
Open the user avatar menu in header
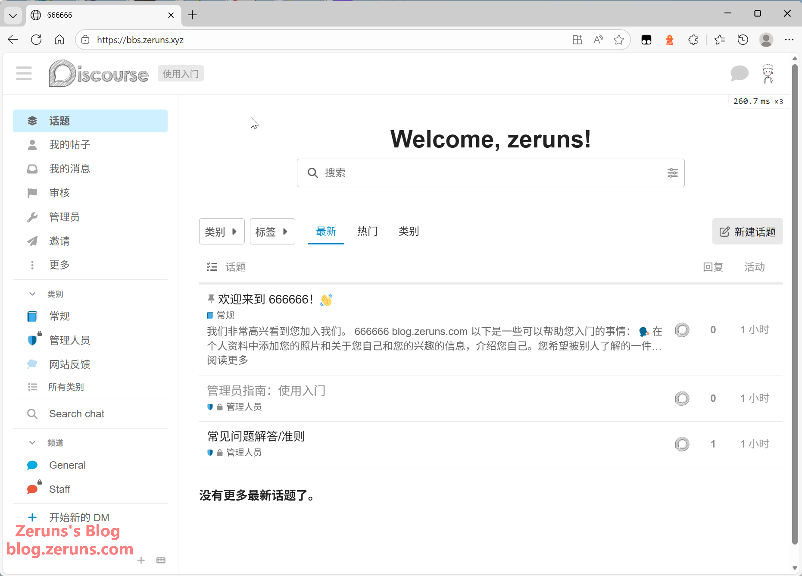[768, 74]
